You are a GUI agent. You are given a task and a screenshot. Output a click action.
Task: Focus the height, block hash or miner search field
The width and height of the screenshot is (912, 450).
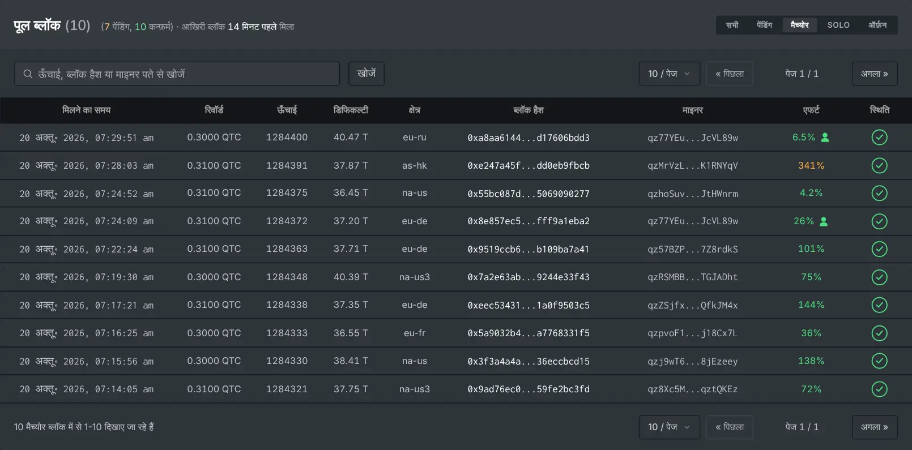[177, 74]
